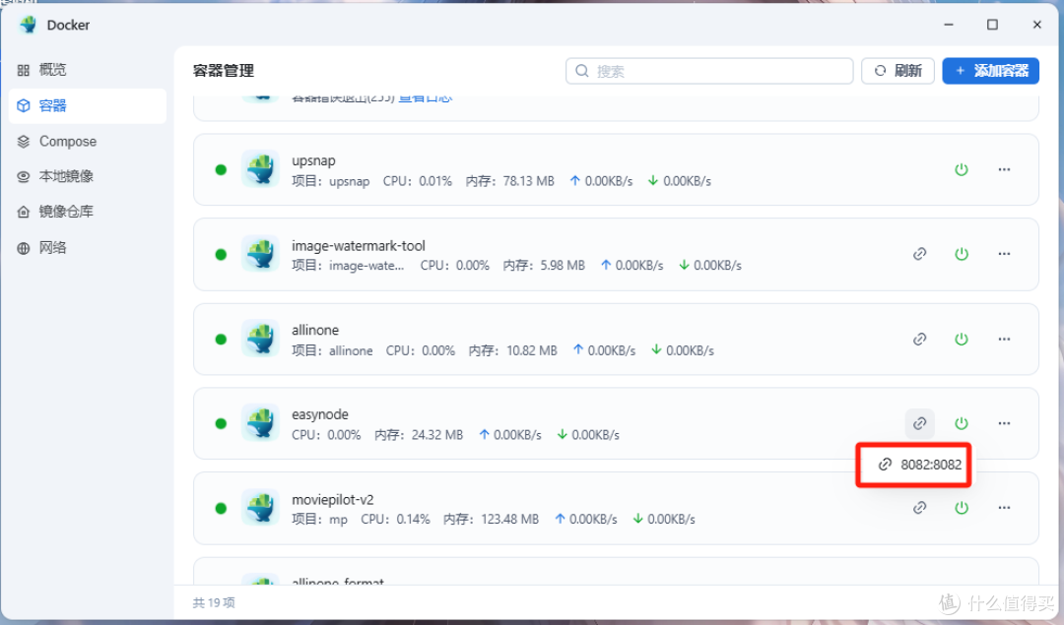Screen dimensions: 1064x625
Task: Click the upsnap container thumbnail icon
Action: [260, 169]
